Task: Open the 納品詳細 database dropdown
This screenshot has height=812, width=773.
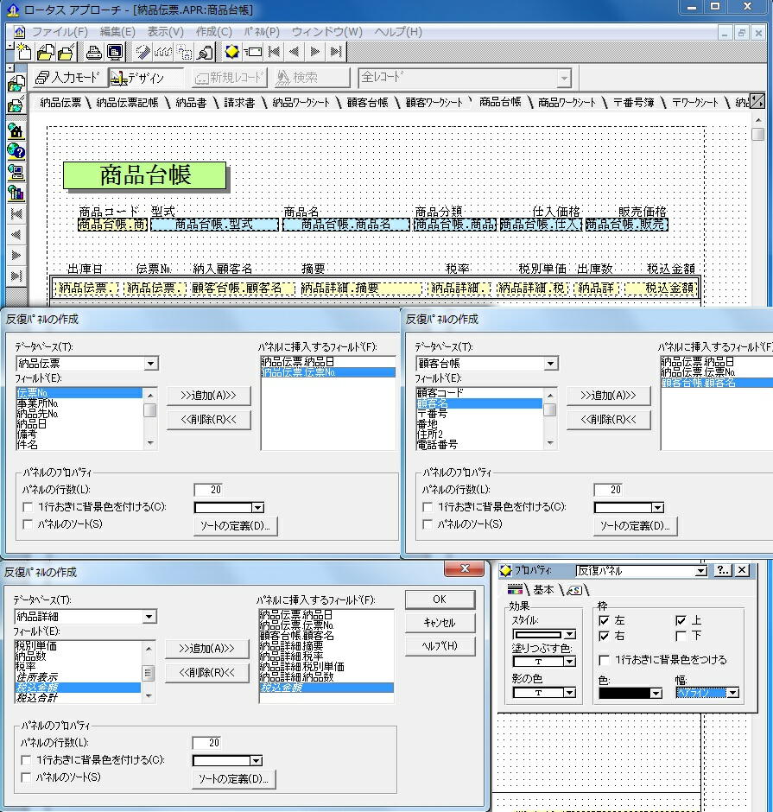Action: point(149,617)
